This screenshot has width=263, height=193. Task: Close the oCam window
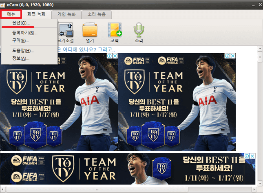tap(260, 5)
